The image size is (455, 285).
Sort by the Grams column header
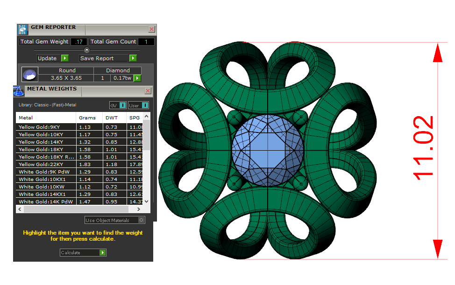point(87,118)
